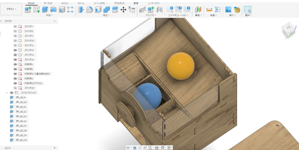Click the Create Sketch tool icon

(36, 9)
